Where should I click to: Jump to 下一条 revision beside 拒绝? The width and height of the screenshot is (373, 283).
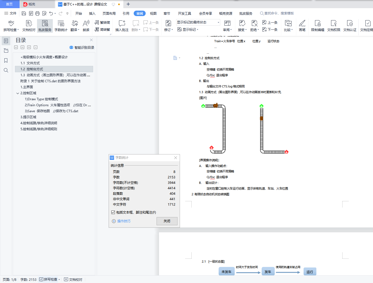tap(270, 30)
